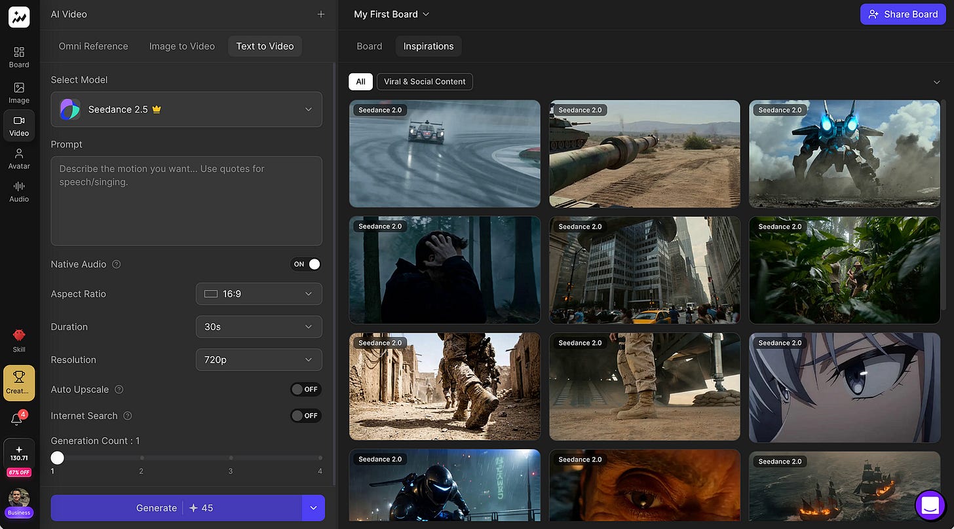Enable the Internet Search toggle
954x529 pixels.
306,416
